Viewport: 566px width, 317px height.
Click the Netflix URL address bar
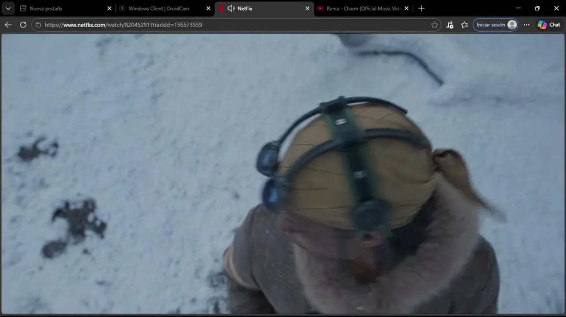(236, 25)
